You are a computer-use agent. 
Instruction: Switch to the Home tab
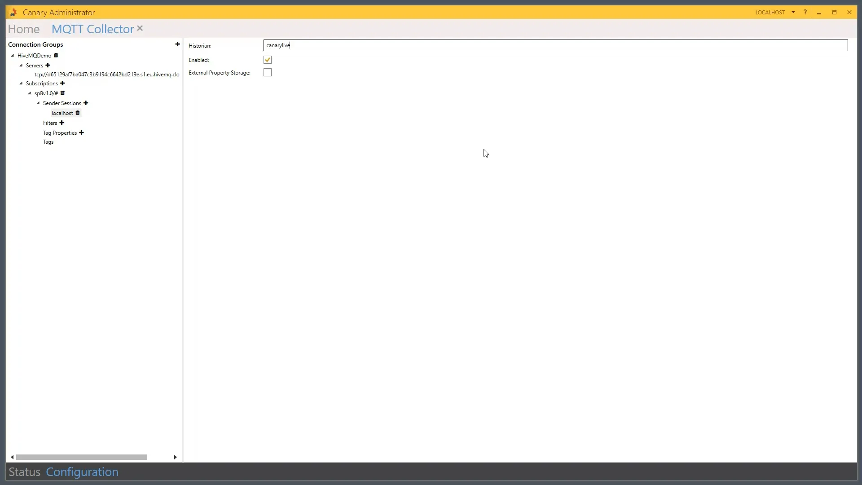point(24,29)
